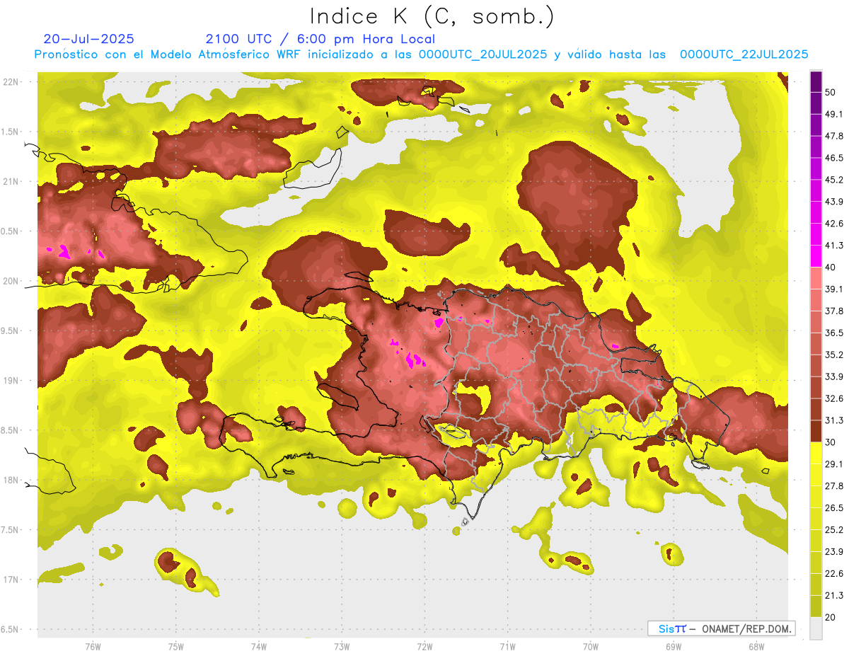Screen dimensions: 849x656
Task: Click the "SisTT - ONAMET/REP.DOM." credit box
Action: click(x=721, y=628)
